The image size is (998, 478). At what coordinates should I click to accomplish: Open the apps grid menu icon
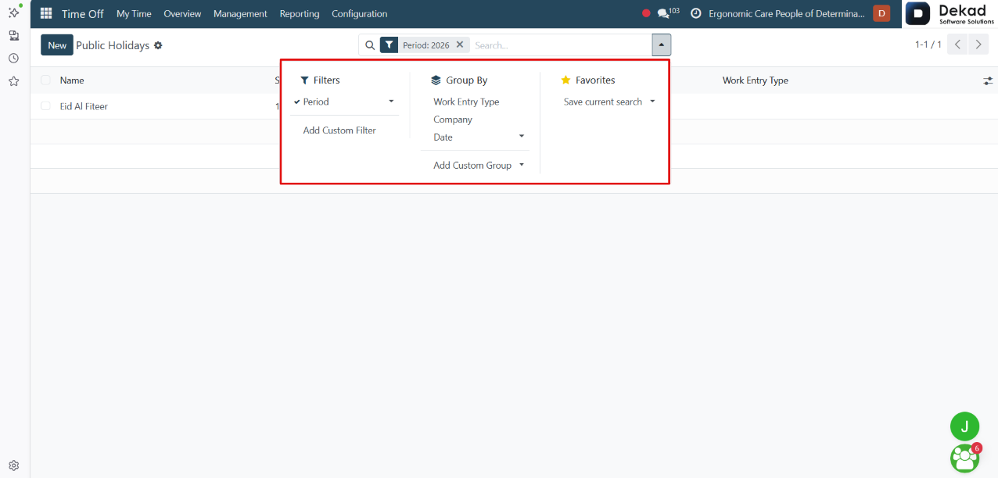pyautogui.click(x=46, y=13)
